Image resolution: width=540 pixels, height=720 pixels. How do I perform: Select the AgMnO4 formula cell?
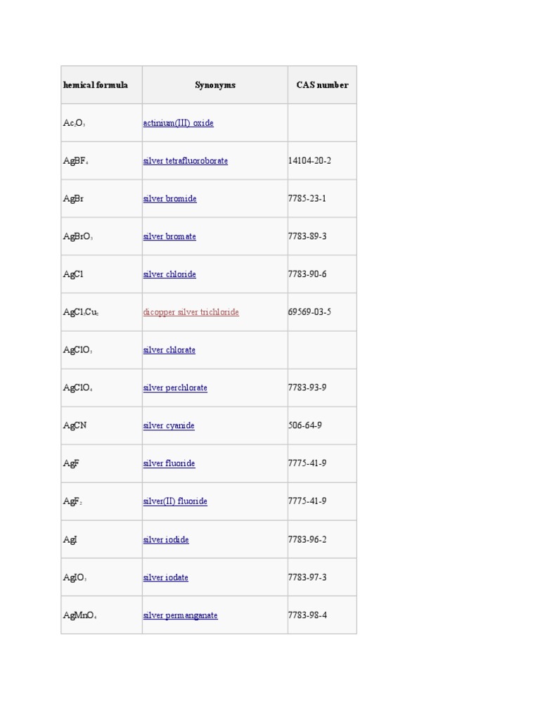point(101,615)
